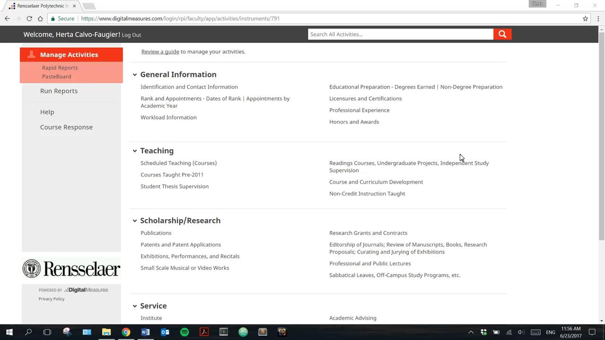
Task: Open Adobe Acrobat from the taskbar
Action: pos(204,332)
